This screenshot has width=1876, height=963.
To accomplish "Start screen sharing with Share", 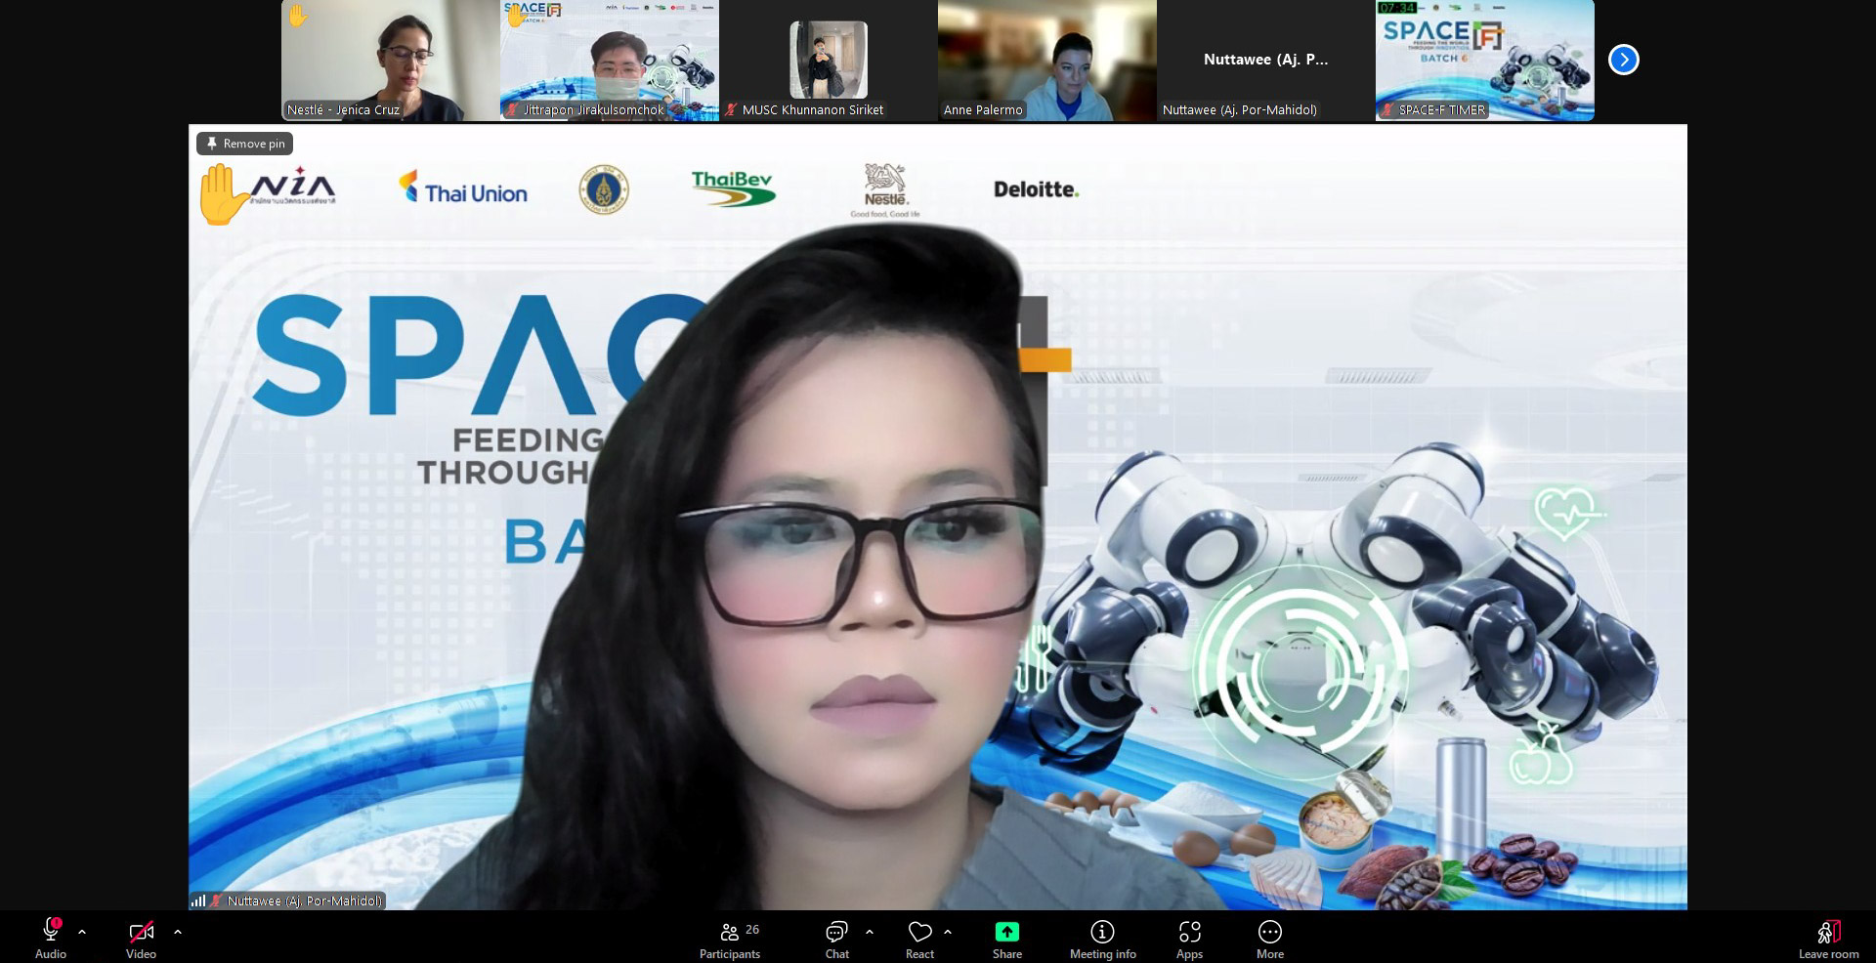I will point(1006,932).
